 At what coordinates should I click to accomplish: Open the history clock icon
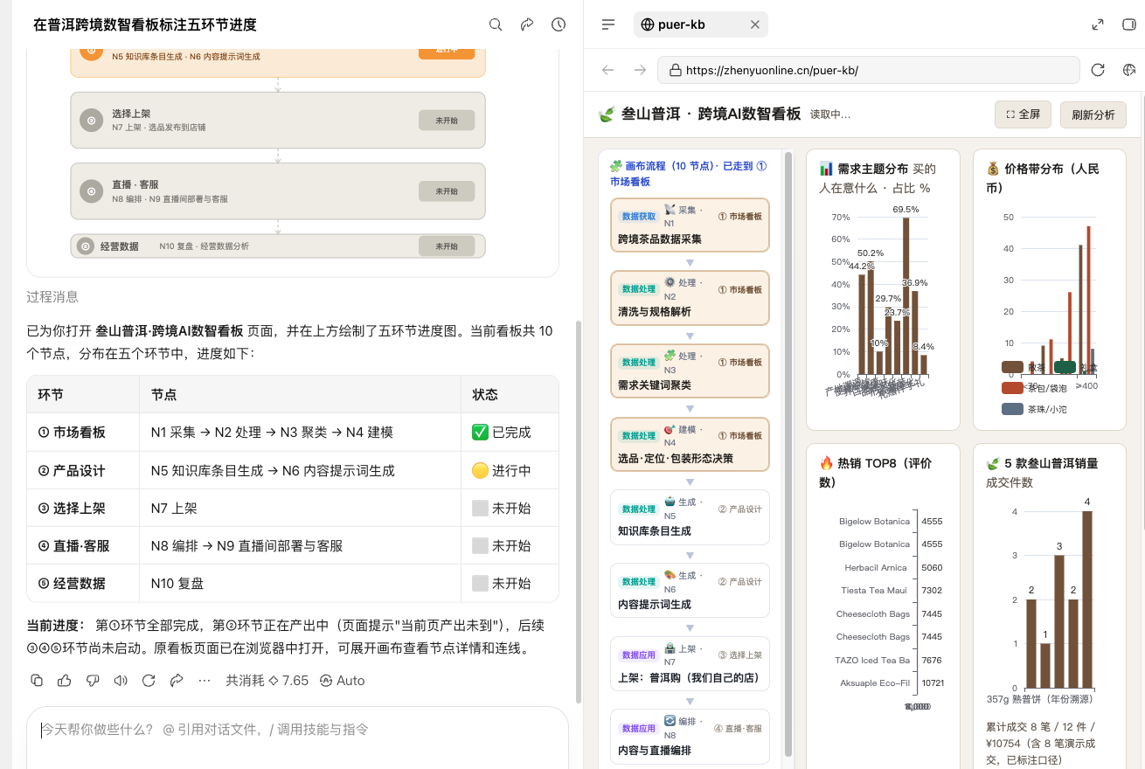click(559, 25)
